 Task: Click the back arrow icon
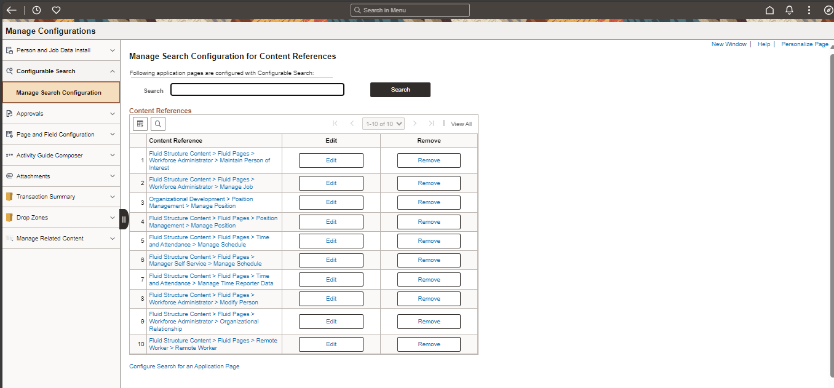(11, 10)
